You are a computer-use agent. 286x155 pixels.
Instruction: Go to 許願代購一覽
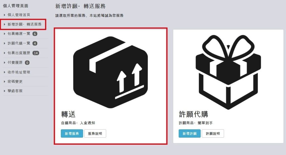pos(19,43)
